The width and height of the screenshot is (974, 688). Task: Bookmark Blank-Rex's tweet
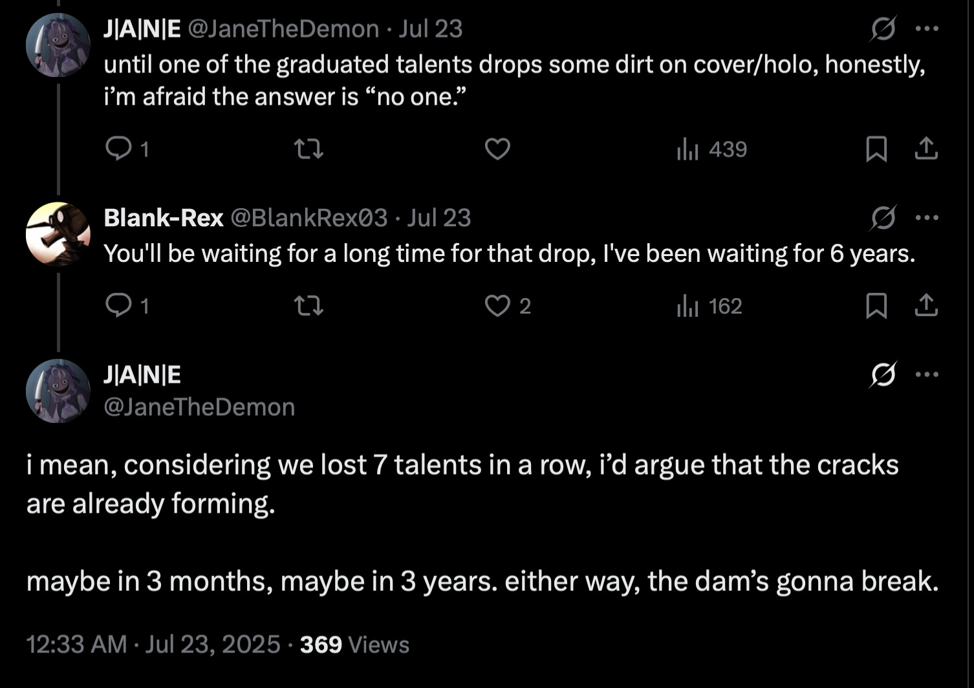click(x=876, y=305)
